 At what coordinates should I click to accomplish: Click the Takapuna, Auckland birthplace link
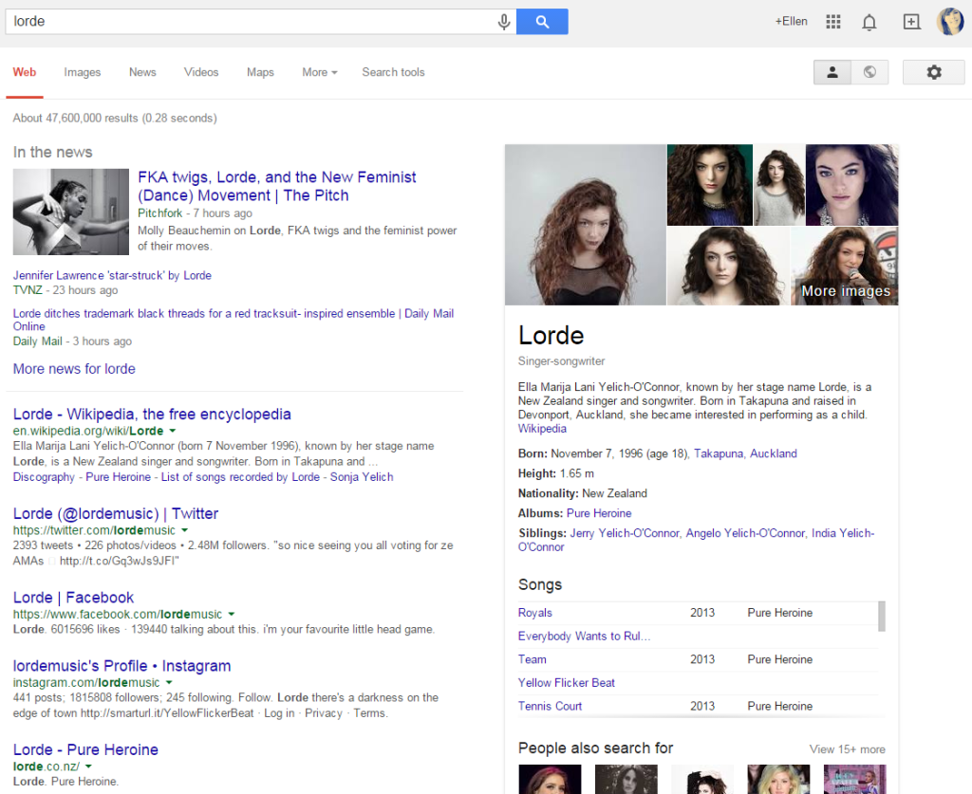745,453
